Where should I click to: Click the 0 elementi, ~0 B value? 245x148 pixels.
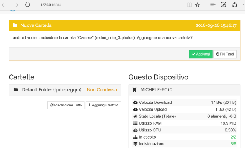pos(222,116)
